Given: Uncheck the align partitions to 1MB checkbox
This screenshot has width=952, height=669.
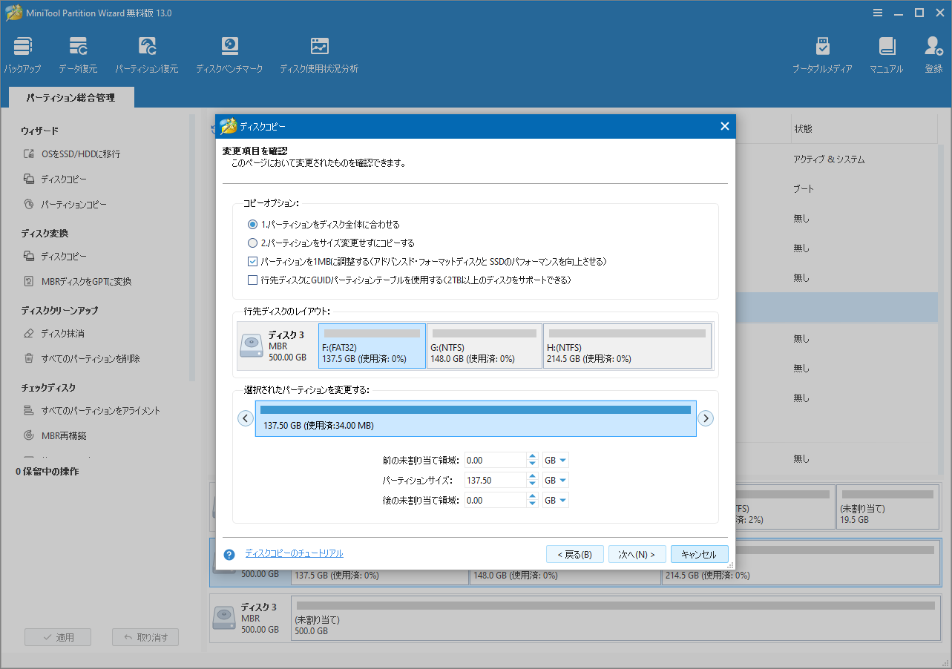Looking at the screenshot, I should point(252,261).
